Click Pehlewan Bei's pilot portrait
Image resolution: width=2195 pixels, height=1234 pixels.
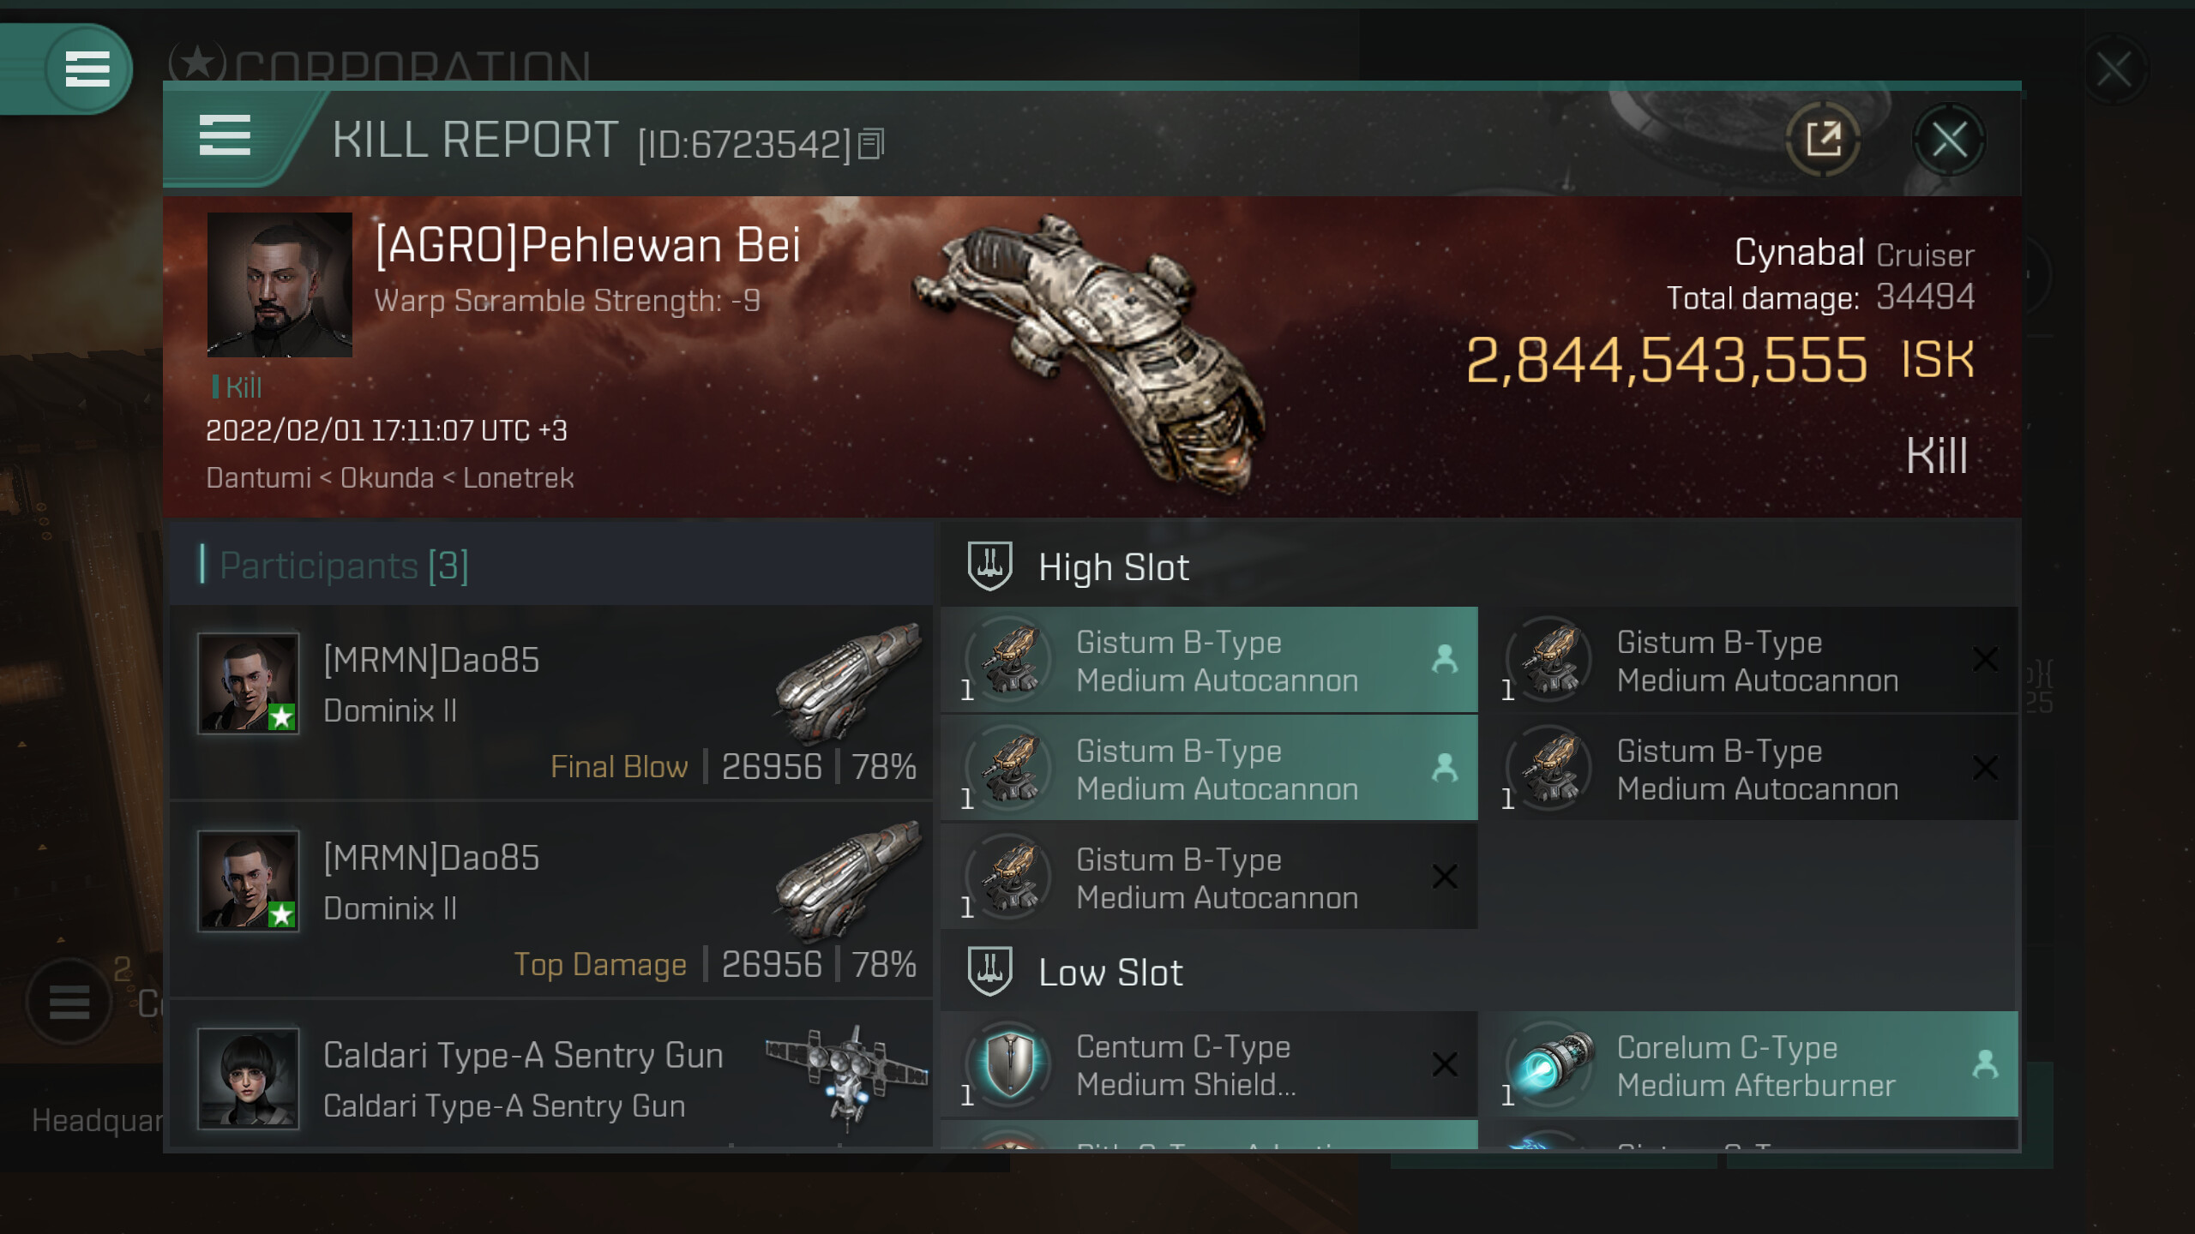(280, 285)
